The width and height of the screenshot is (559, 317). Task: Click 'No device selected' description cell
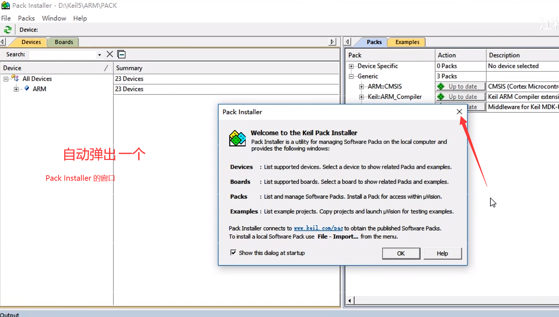pyautogui.click(x=523, y=66)
